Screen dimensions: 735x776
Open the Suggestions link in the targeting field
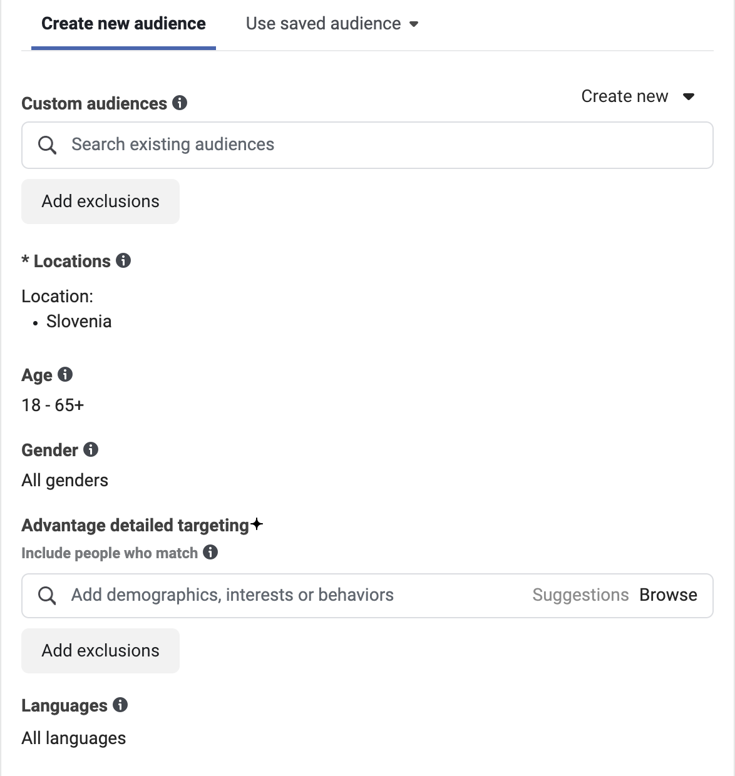tap(580, 595)
